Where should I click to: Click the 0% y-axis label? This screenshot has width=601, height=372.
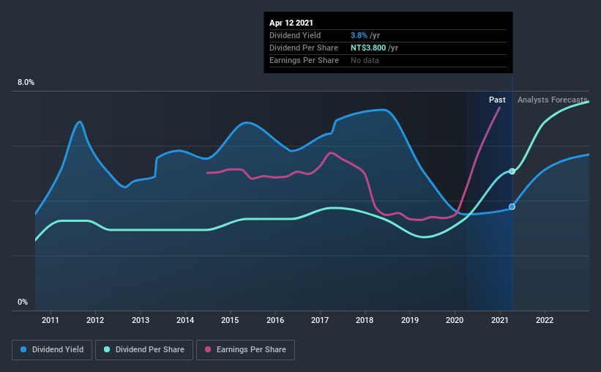(23, 302)
